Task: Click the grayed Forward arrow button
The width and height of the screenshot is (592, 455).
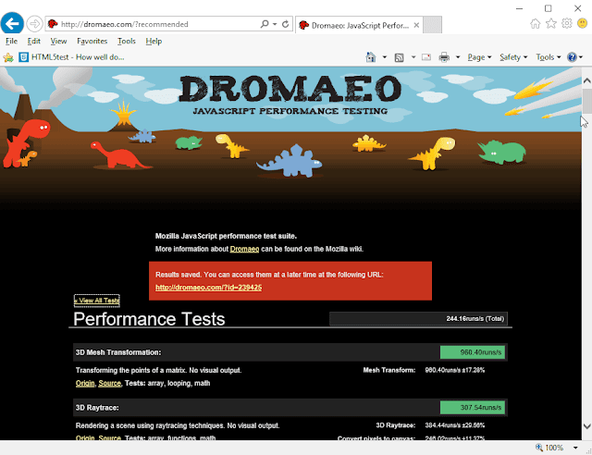Action: tap(34, 24)
